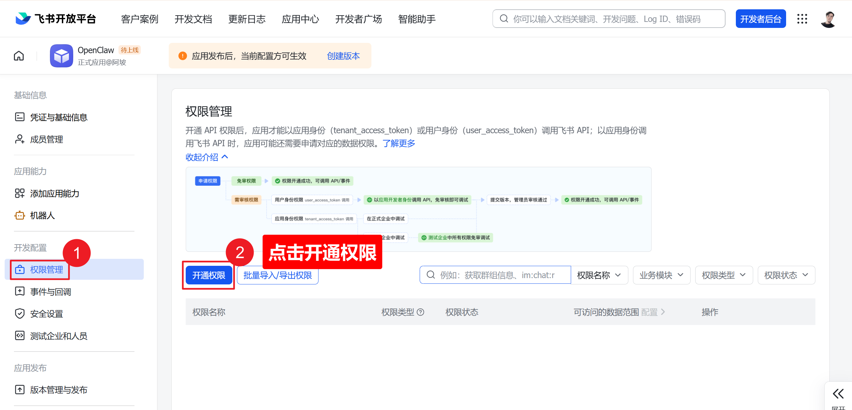
Task: Open the 权限名称 filter dropdown
Action: pyautogui.click(x=599, y=275)
